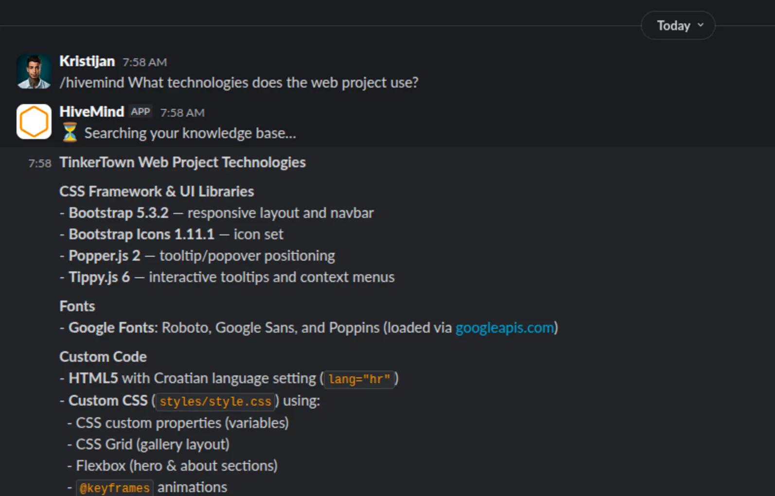This screenshot has height=496, width=775.
Task: Click the lang="hr" code snippet
Action: coord(359,379)
